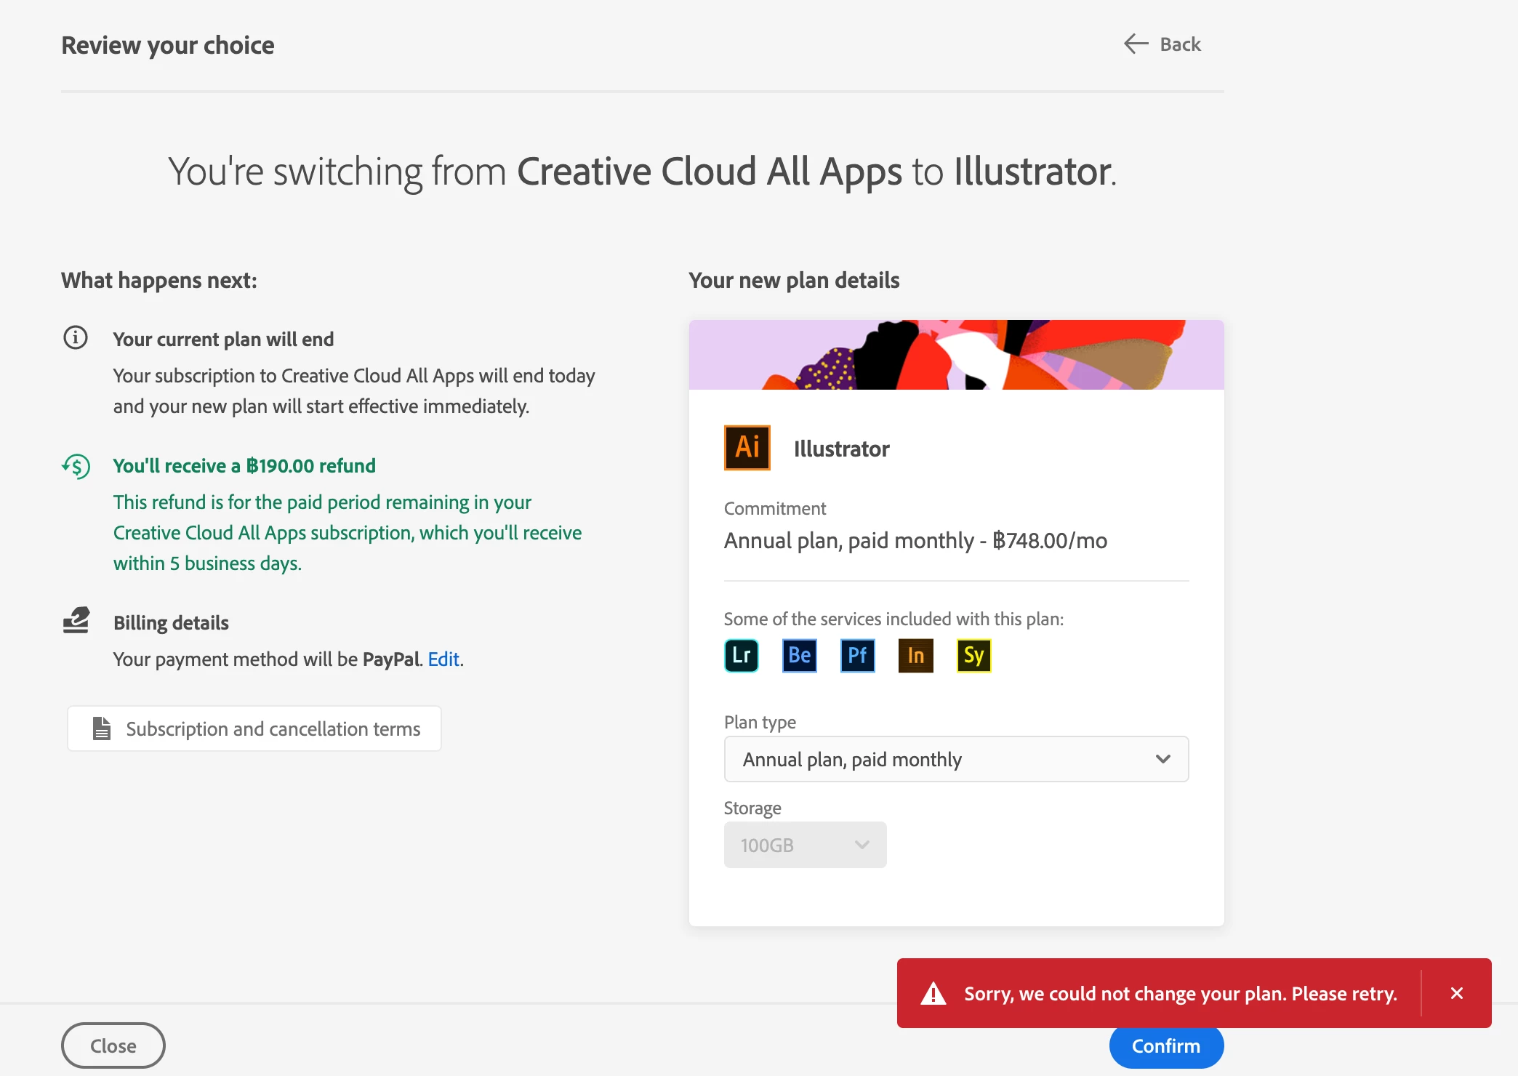Open the 100GB Storage dropdown
The width and height of the screenshot is (1518, 1076).
click(x=805, y=845)
